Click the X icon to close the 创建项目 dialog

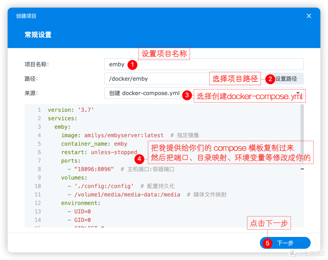coord(309,16)
